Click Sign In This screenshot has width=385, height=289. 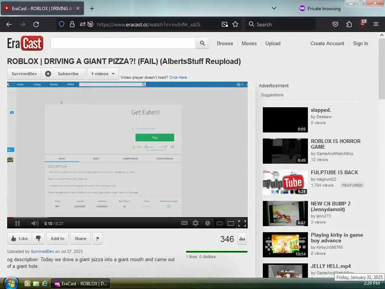(360, 44)
